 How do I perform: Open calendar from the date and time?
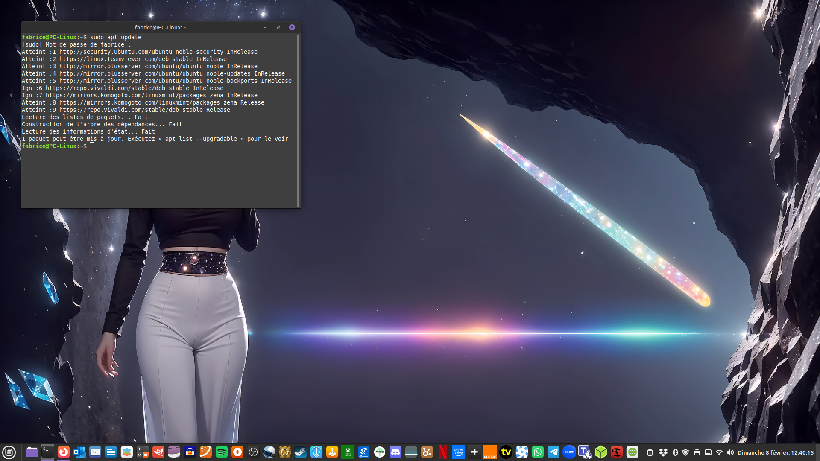pos(775,452)
